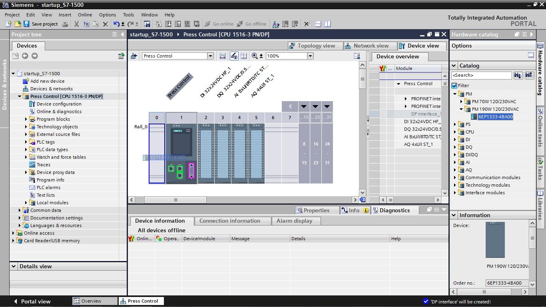
Task: Split editor space vertically
Action: pyautogui.click(x=328, y=24)
